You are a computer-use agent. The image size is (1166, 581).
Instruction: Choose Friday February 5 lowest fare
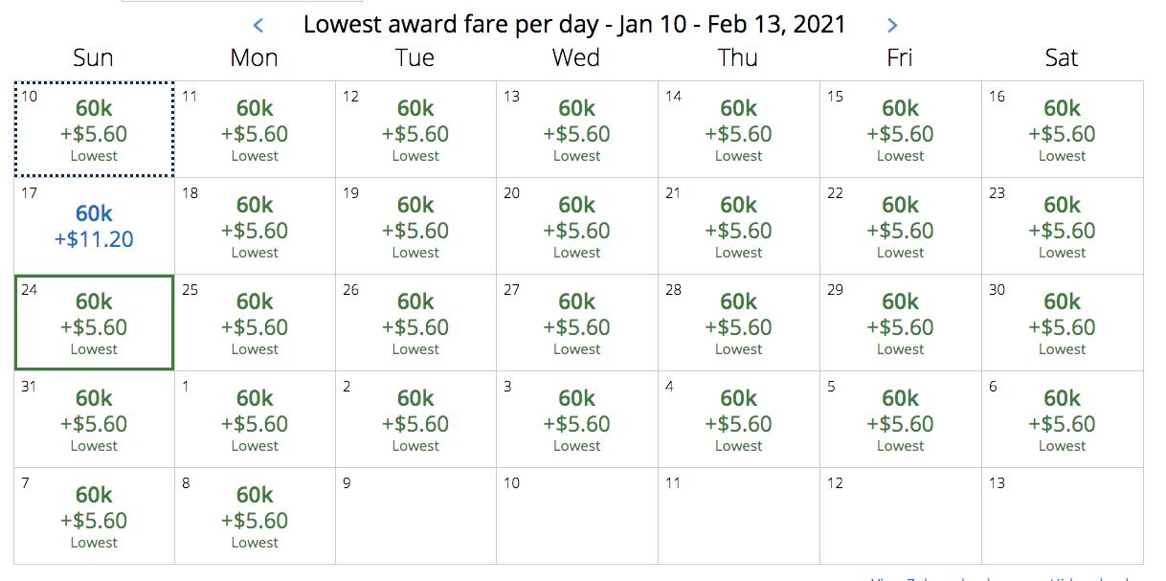click(x=901, y=419)
